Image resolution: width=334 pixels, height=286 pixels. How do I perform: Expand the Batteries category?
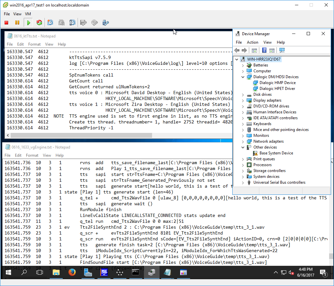[x=243, y=65]
